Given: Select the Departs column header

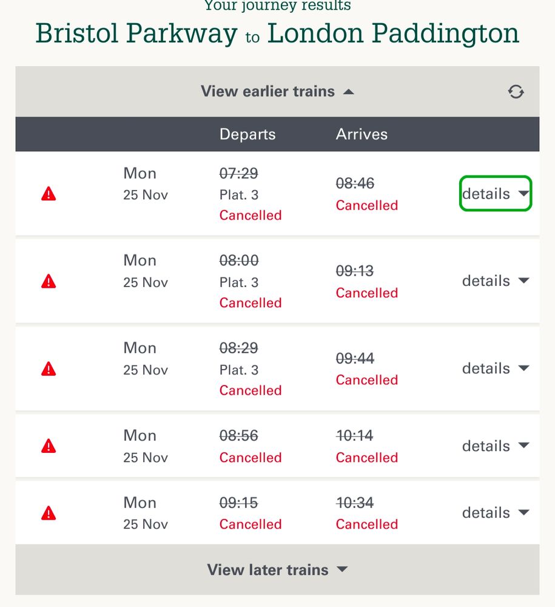Looking at the screenshot, I should [x=247, y=134].
